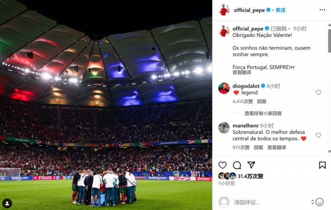Open comments with the speech bubble icon
This screenshot has width=331, height=210.
pos(237,165)
